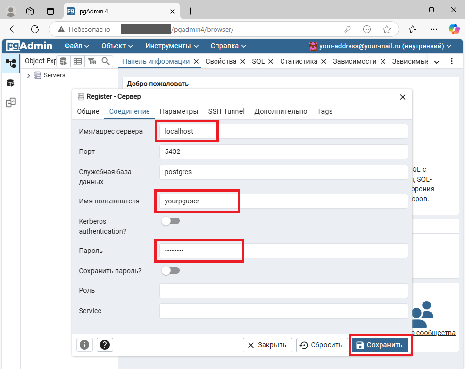The image size is (465, 369).
Task: Click the Закрыть button
Action: click(x=267, y=345)
